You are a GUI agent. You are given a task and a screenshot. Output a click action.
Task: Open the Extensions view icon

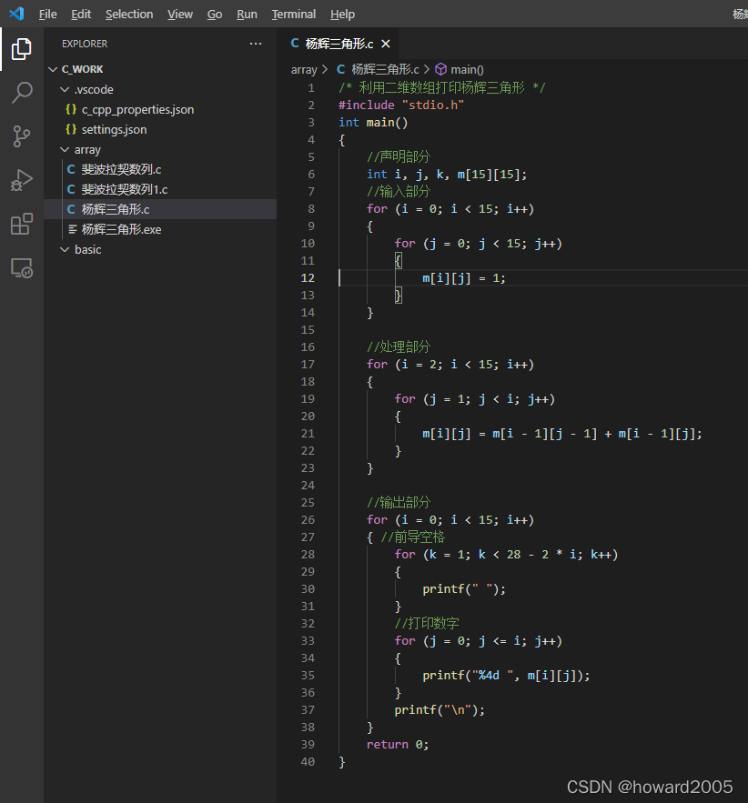pyautogui.click(x=22, y=224)
